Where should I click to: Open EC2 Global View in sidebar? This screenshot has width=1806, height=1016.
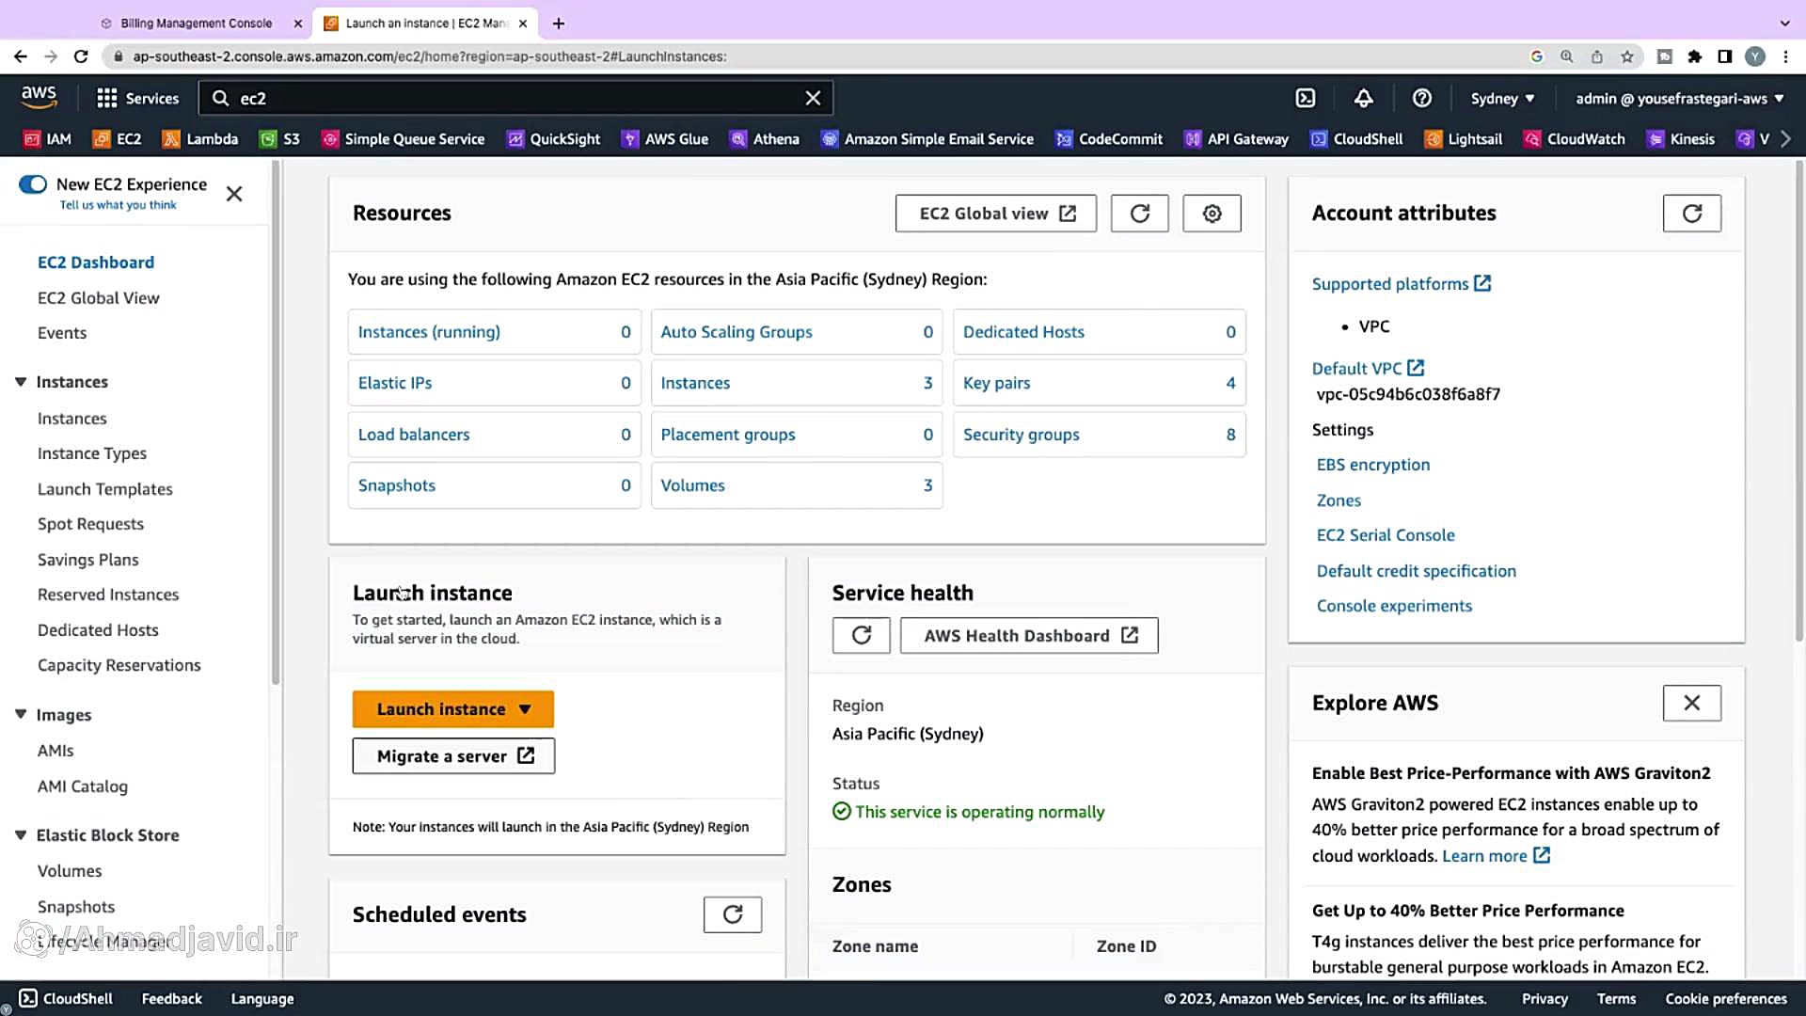click(99, 298)
